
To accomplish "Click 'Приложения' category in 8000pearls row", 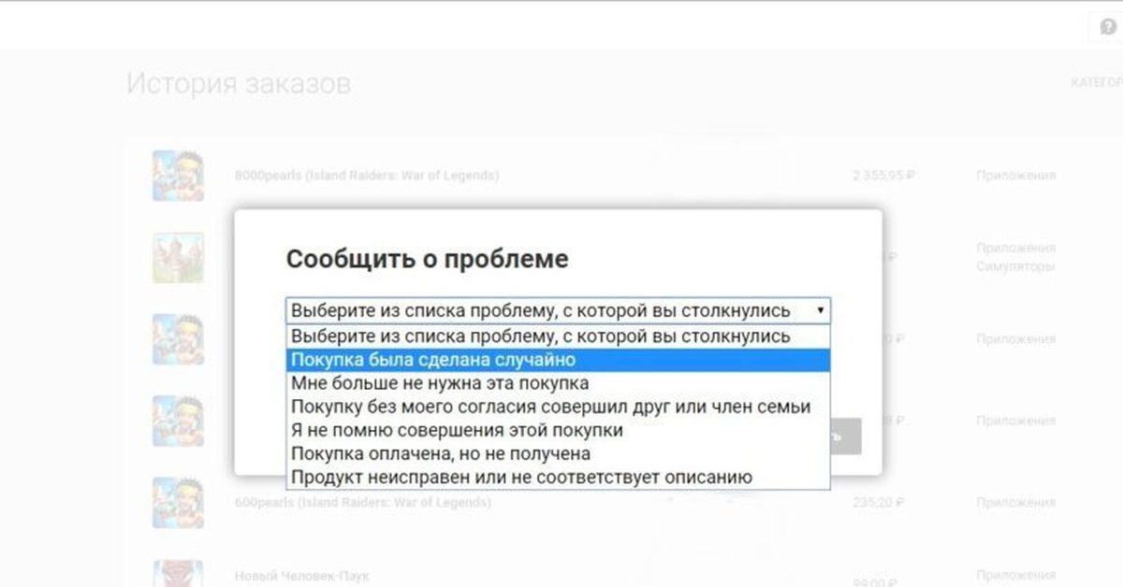I will coord(1015,175).
